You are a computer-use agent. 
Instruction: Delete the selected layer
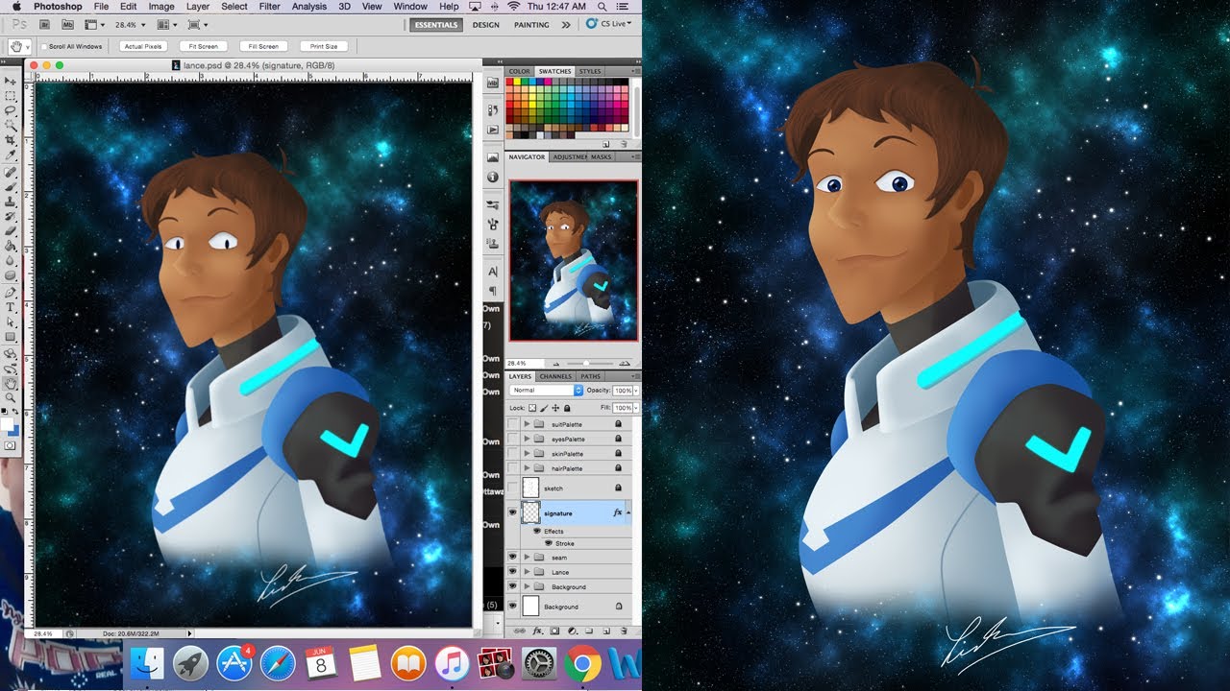click(x=623, y=631)
